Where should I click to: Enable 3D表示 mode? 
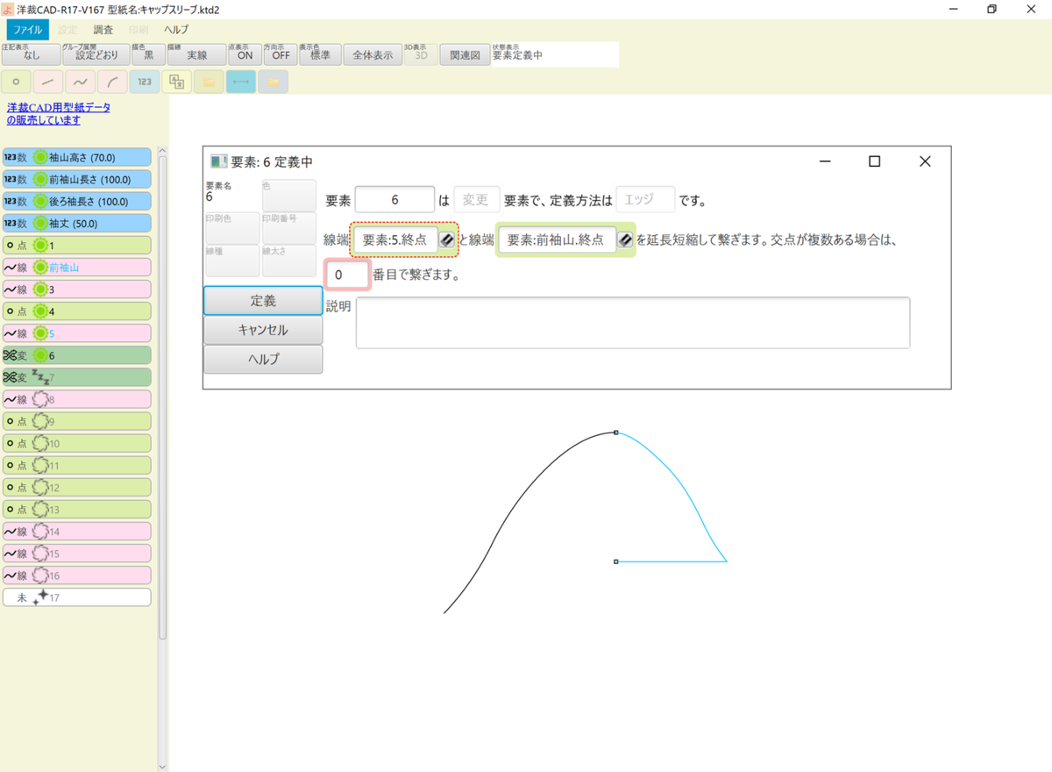[419, 54]
